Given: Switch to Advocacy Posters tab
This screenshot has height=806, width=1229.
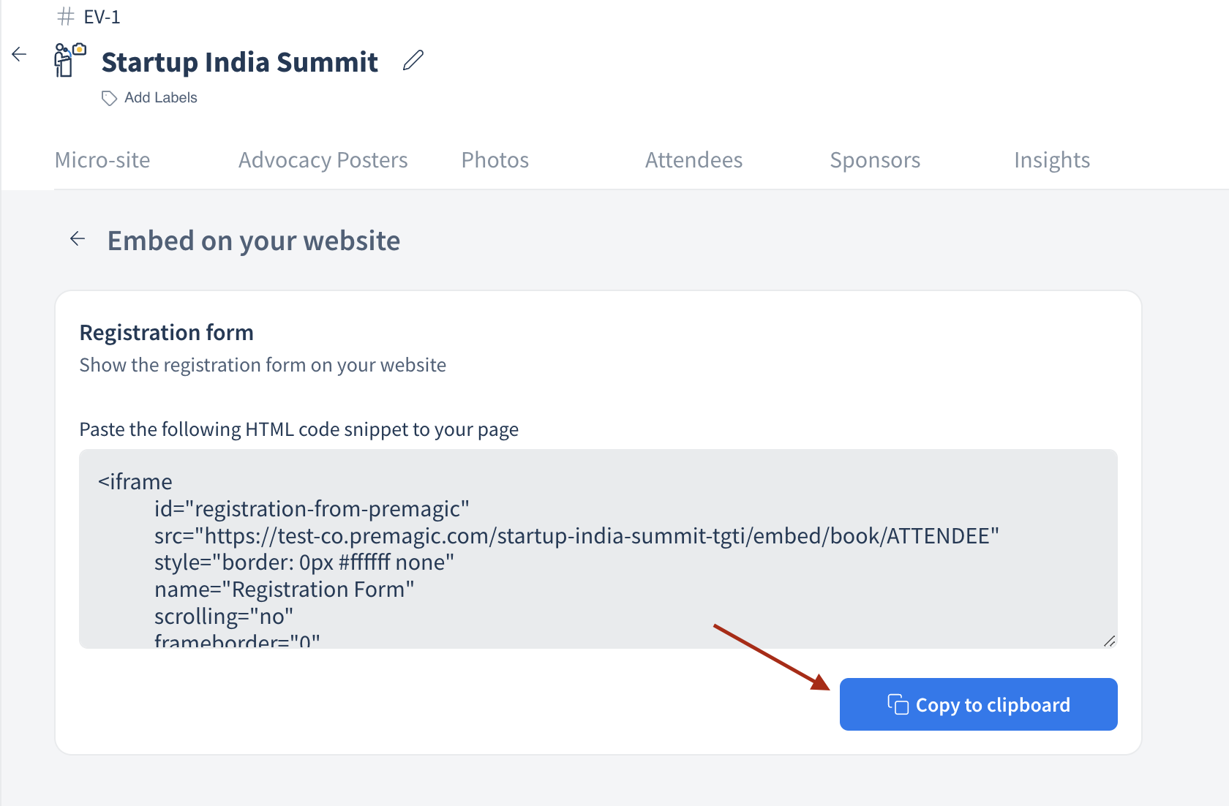Looking at the screenshot, I should tap(323, 160).
